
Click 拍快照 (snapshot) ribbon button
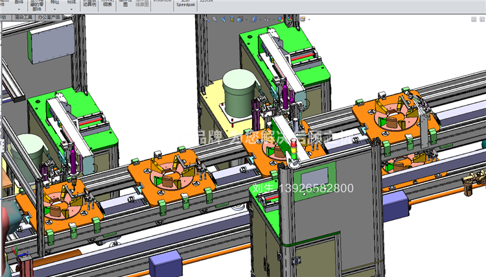click(x=206, y=1)
